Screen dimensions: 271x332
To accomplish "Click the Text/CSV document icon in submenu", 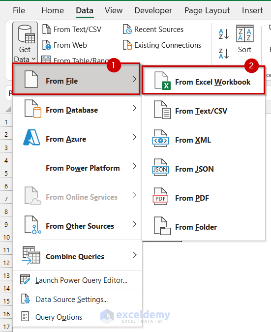I will click(x=162, y=110).
